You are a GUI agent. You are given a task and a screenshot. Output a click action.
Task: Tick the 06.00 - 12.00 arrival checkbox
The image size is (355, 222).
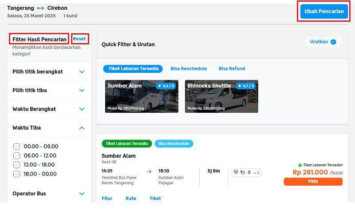[16, 156]
